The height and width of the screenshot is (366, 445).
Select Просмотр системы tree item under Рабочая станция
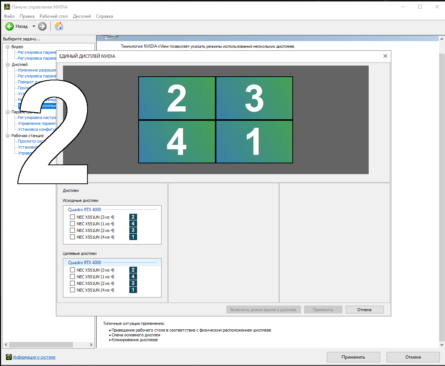click(x=31, y=141)
